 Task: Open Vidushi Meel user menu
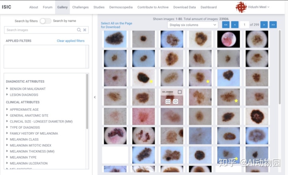click(259, 7)
